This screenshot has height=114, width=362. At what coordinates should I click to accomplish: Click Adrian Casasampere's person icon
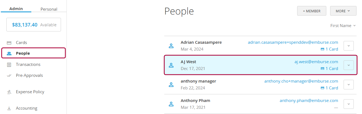(171, 46)
